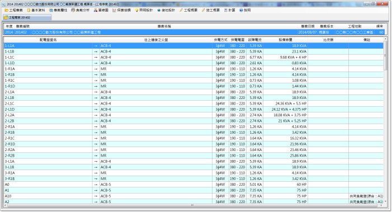Click the 頻率 column header
This screenshot has height=212, width=392.
pyautogui.click(x=380, y=26)
